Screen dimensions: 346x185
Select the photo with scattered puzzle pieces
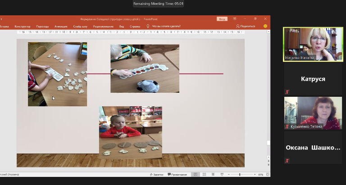coord(57,74)
